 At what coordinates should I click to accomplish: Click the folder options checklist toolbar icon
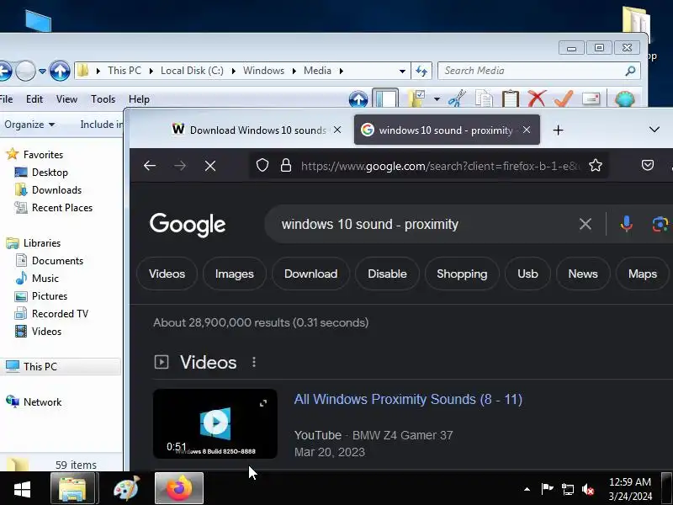tap(416, 98)
